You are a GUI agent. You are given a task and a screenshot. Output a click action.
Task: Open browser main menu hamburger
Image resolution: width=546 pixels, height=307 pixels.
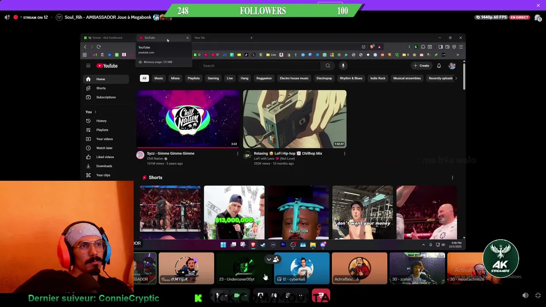[x=461, y=47]
